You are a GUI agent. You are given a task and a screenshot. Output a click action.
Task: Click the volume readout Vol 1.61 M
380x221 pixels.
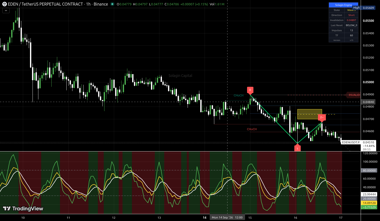coord(217,4)
